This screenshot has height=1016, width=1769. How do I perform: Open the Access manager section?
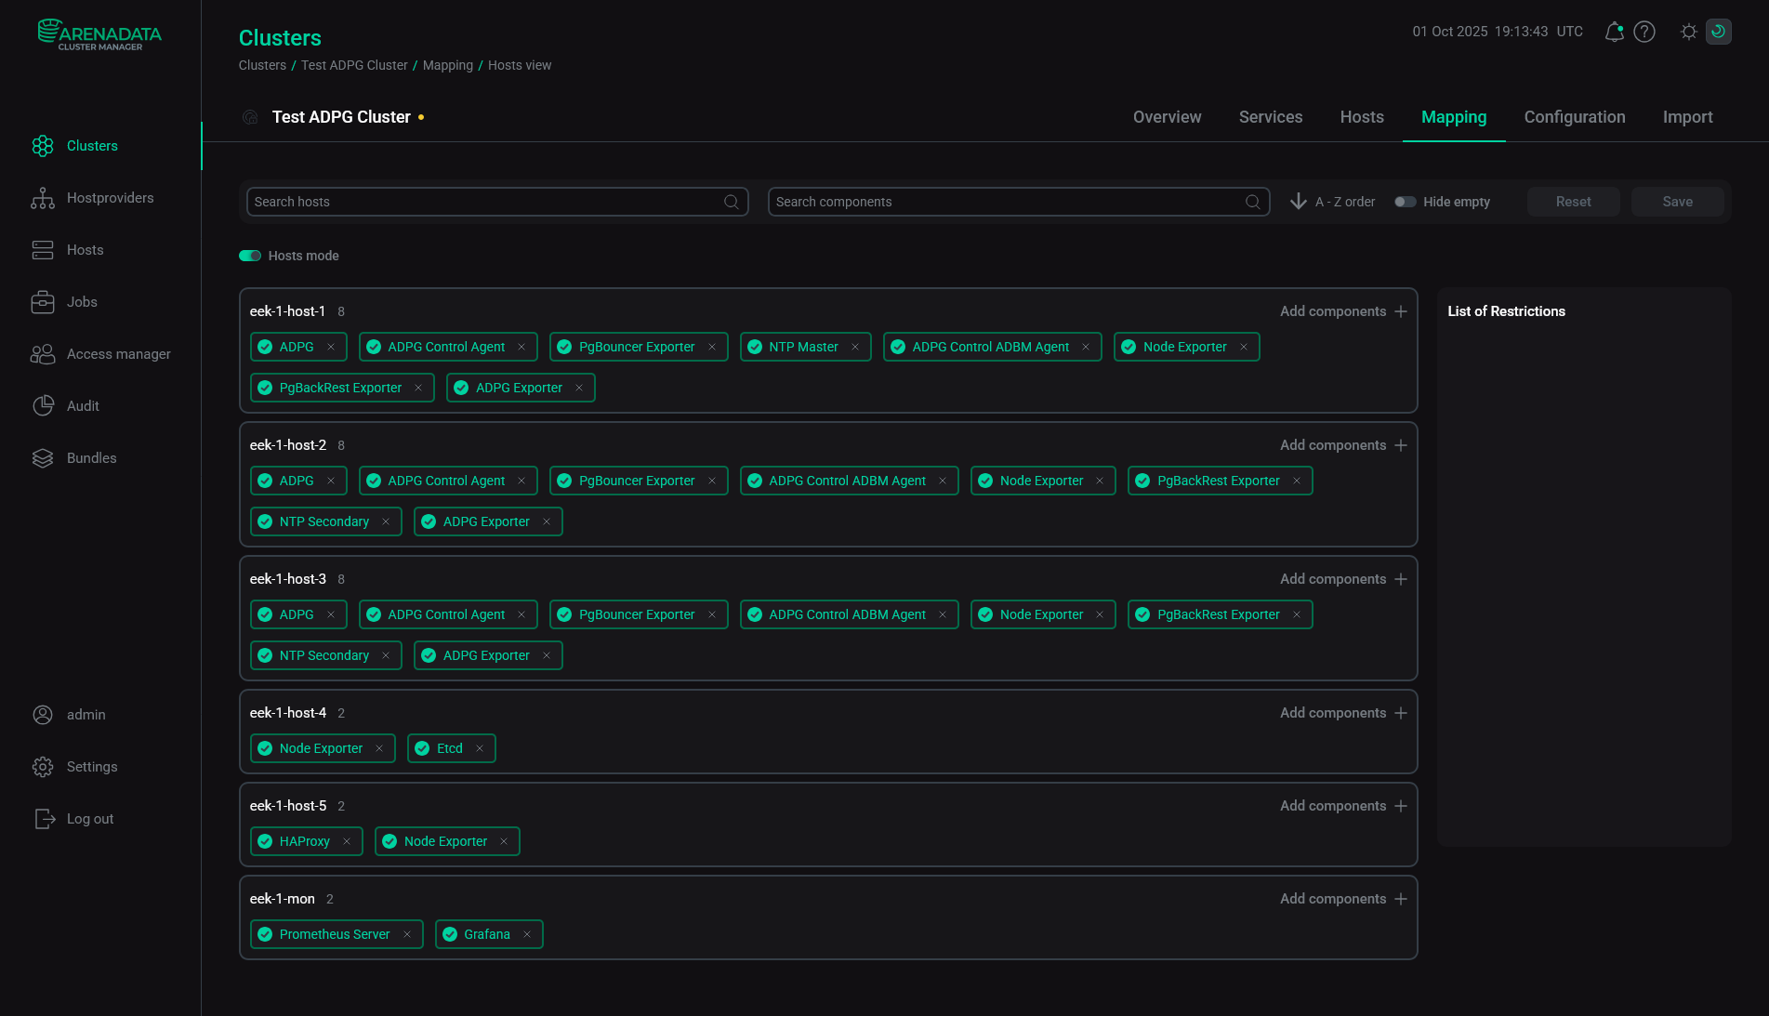click(x=118, y=353)
